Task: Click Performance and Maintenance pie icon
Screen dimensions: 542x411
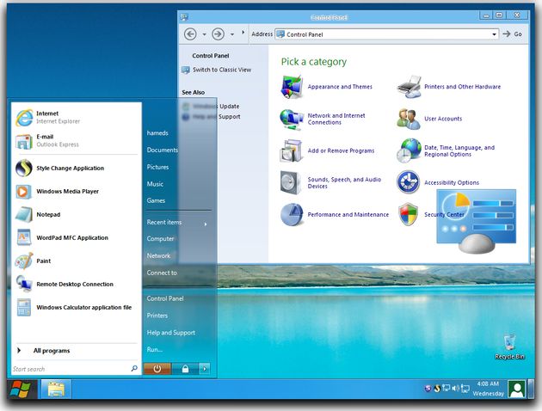Action: click(x=292, y=214)
